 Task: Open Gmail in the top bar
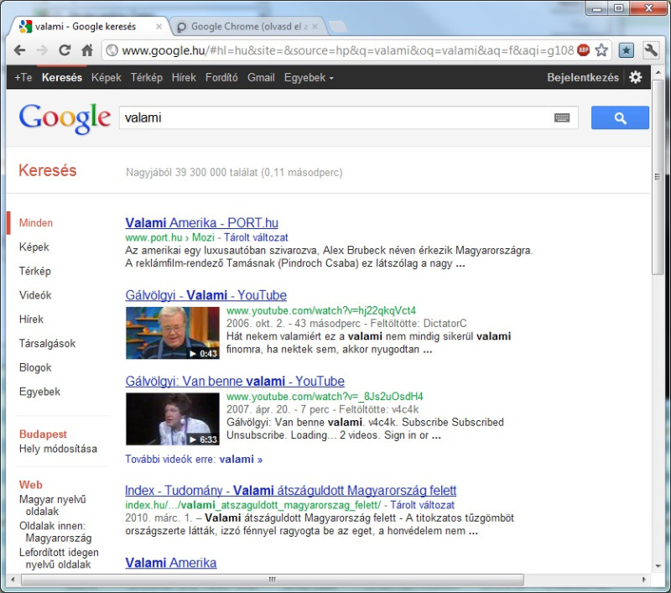click(x=261, y=77)
